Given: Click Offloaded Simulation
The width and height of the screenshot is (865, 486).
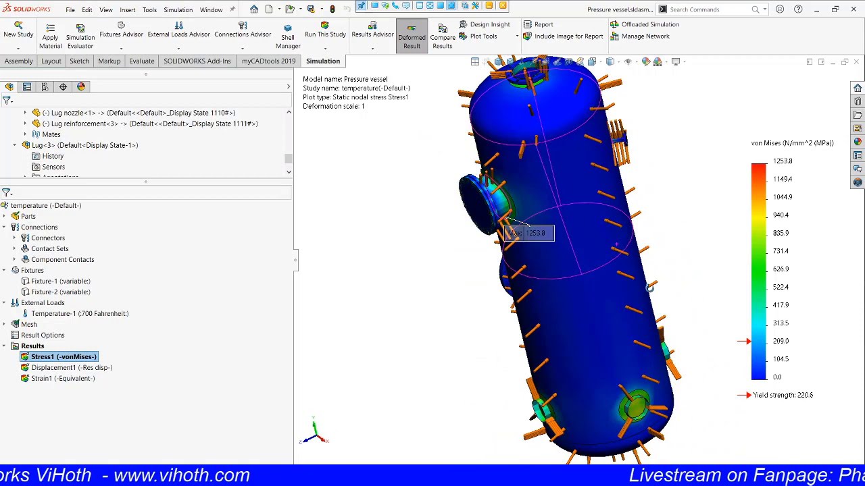Looking at the screenshot, I should [645, 24].
